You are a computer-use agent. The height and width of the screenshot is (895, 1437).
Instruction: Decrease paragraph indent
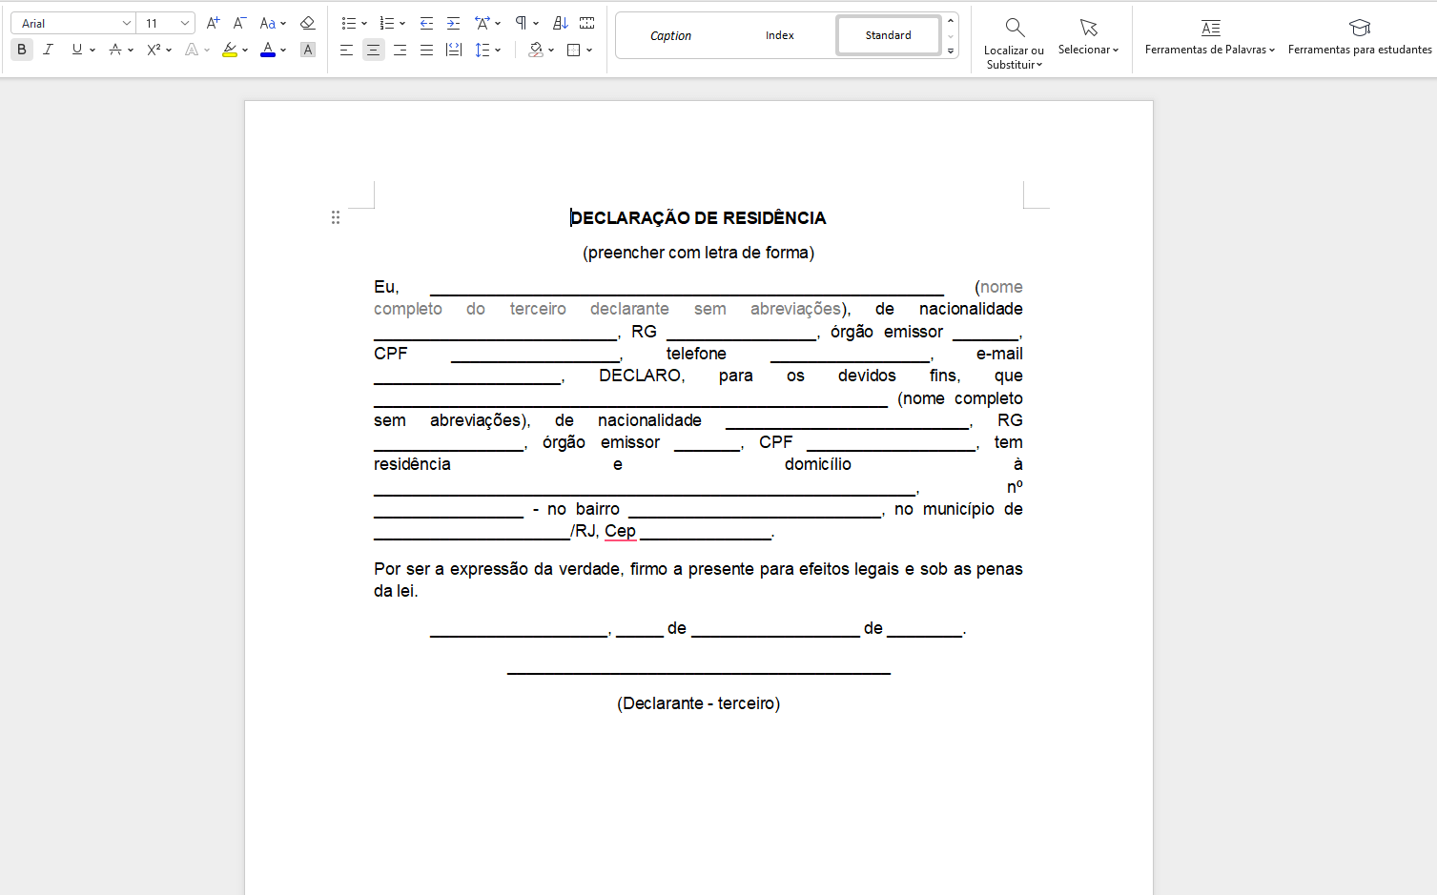pyautogui.click(x=426, y=23)
